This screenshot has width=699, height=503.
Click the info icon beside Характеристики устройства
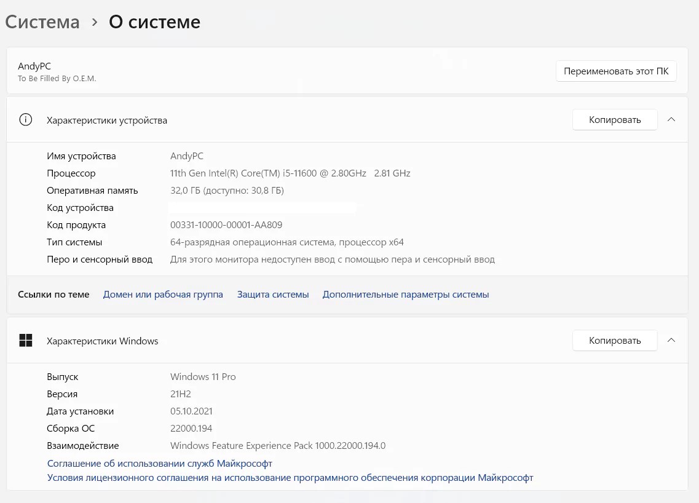26,119
